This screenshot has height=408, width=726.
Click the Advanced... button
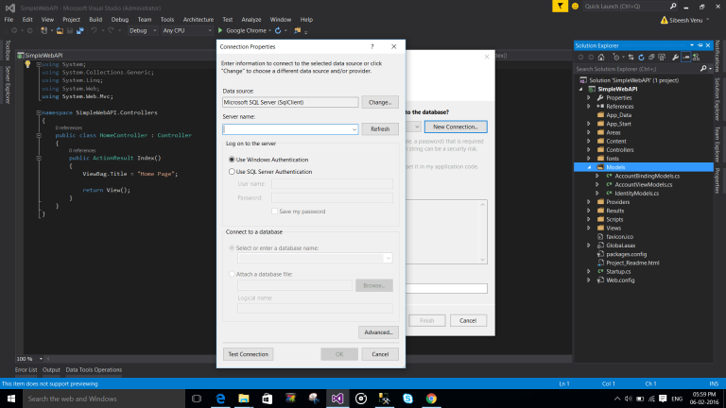tap(378, 332)
